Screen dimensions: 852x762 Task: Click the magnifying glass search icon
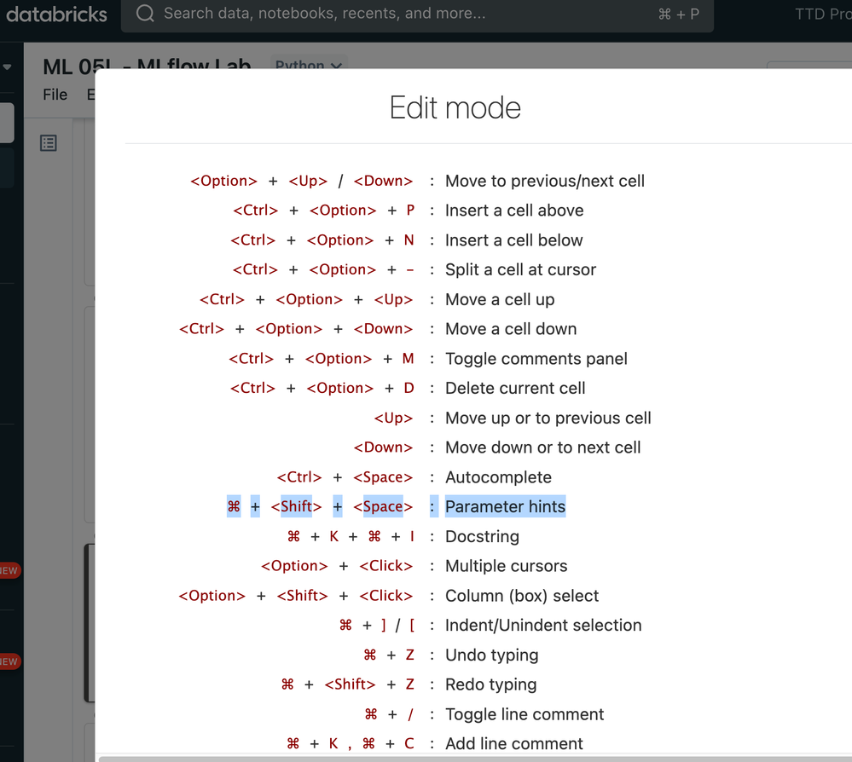144,14
